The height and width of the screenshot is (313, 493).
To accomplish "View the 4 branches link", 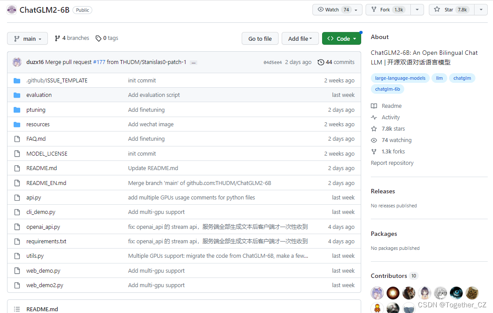I will 72,38.
